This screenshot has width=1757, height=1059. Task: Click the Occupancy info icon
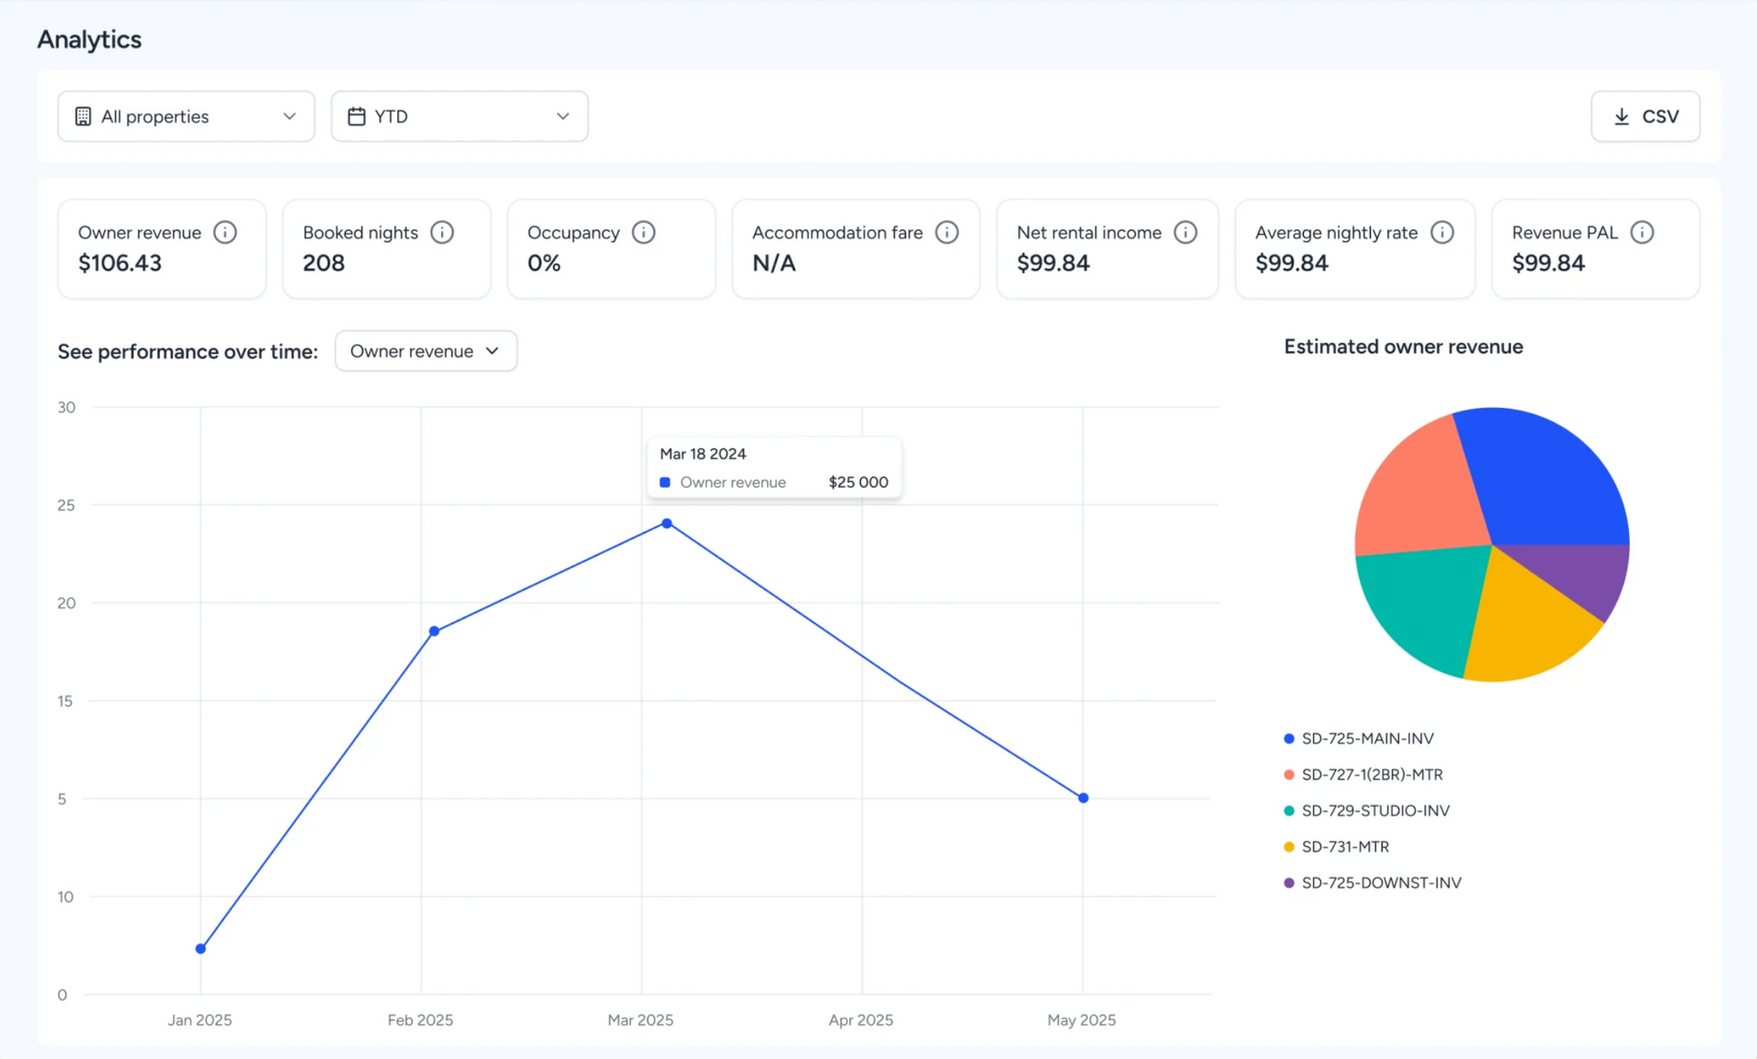point(643,232)
